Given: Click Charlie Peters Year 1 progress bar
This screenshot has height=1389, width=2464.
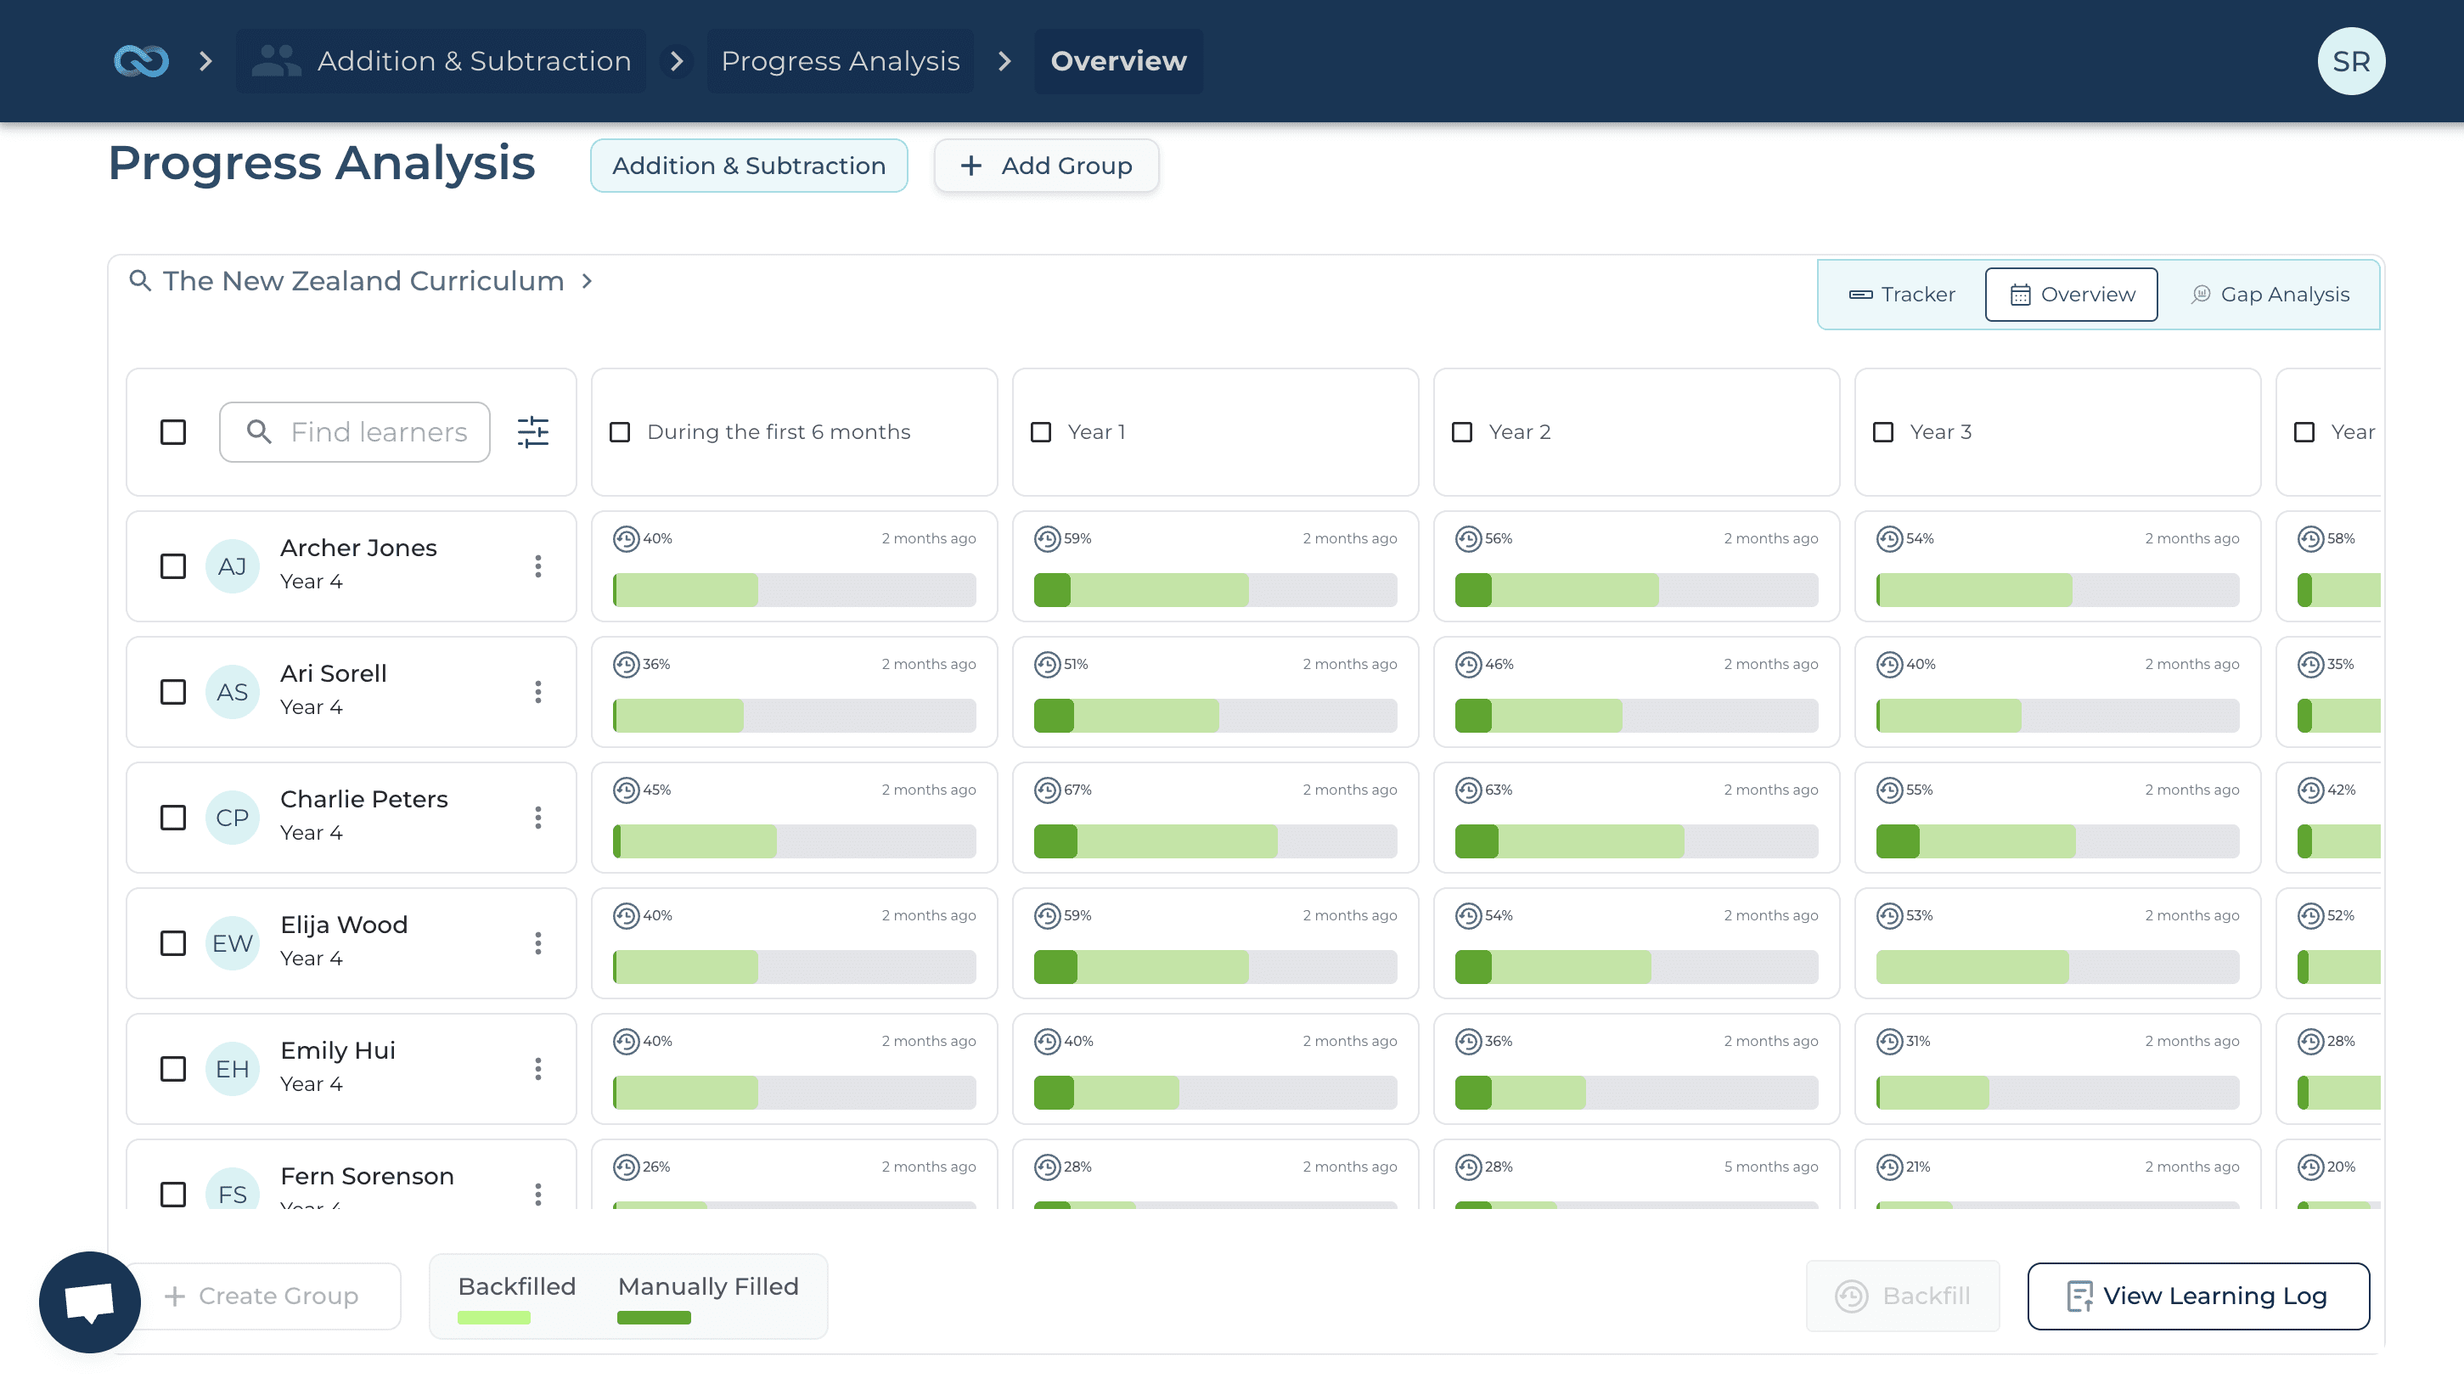Looking at the screenshot, I should click(x=1214, y=842).
